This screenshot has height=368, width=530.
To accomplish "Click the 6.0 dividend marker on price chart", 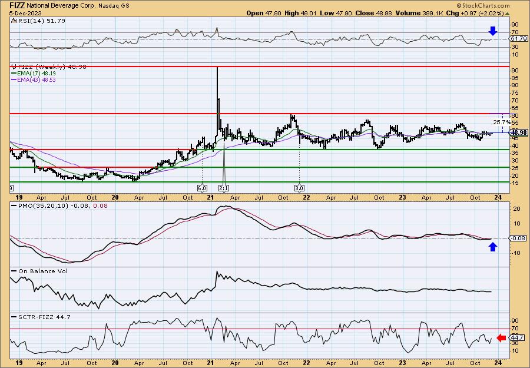I will [202, 188].
